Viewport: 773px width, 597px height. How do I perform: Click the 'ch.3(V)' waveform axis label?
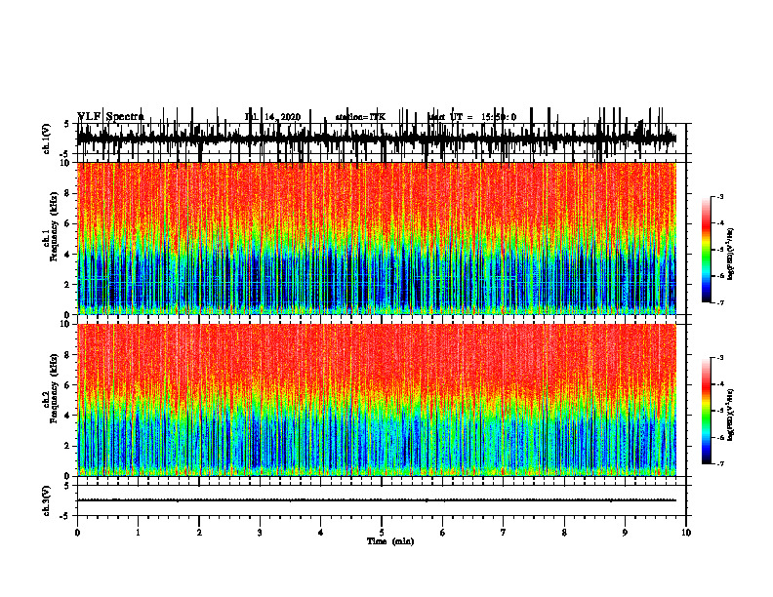pyautogui.click(x=47, y=500)
